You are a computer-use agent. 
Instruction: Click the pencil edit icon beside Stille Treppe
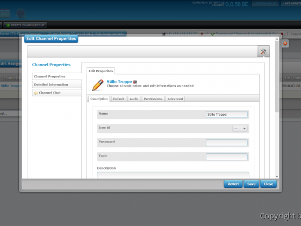point(98,85)
